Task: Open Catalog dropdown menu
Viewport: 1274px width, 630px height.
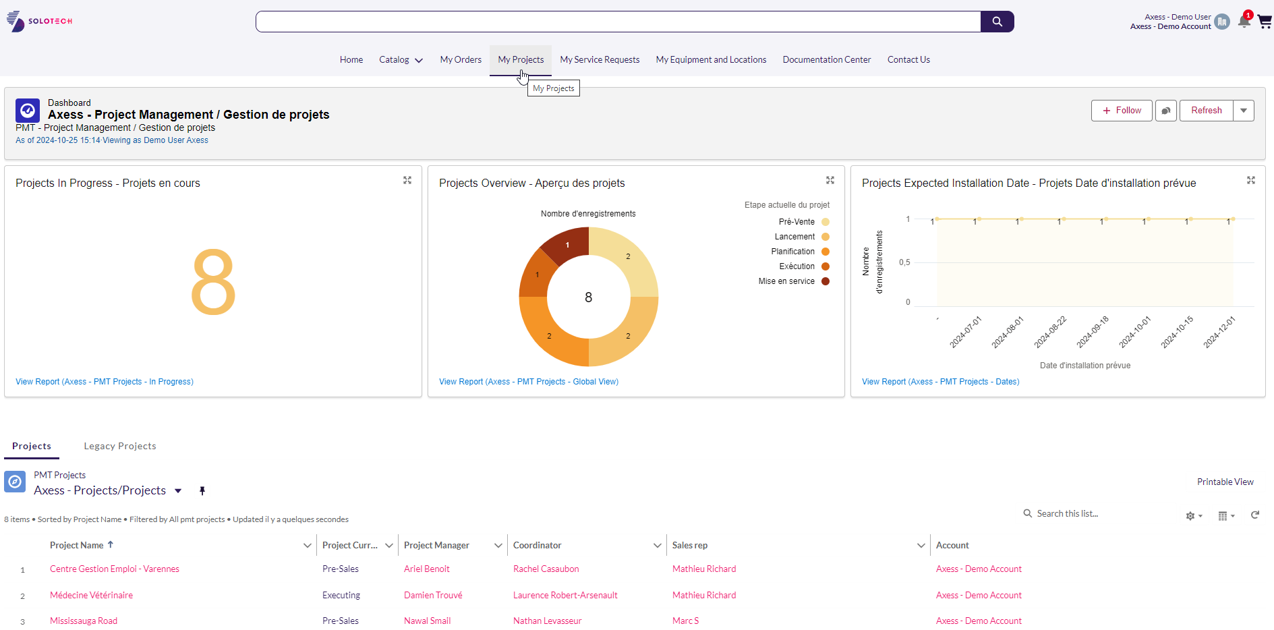Action: (x=401, y=60)
